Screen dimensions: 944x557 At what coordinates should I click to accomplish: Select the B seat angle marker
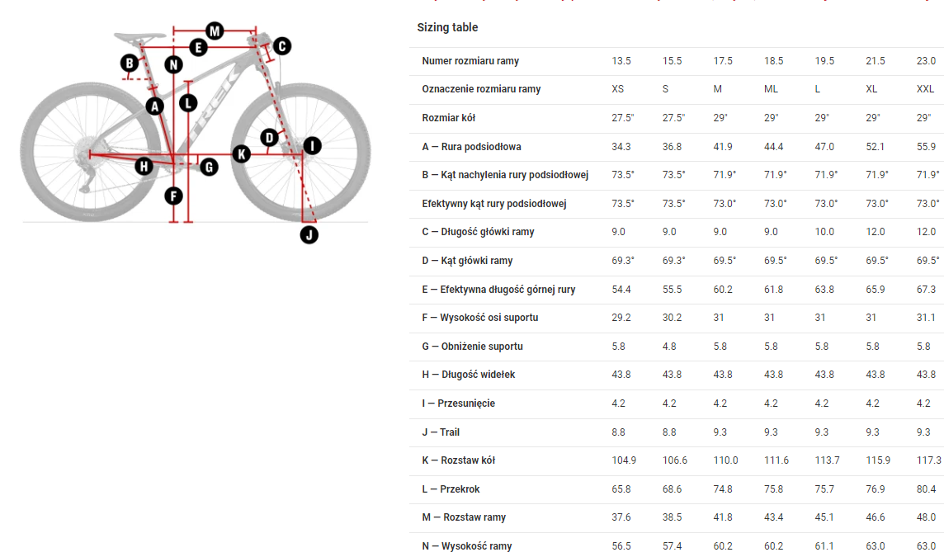[129, 63]
